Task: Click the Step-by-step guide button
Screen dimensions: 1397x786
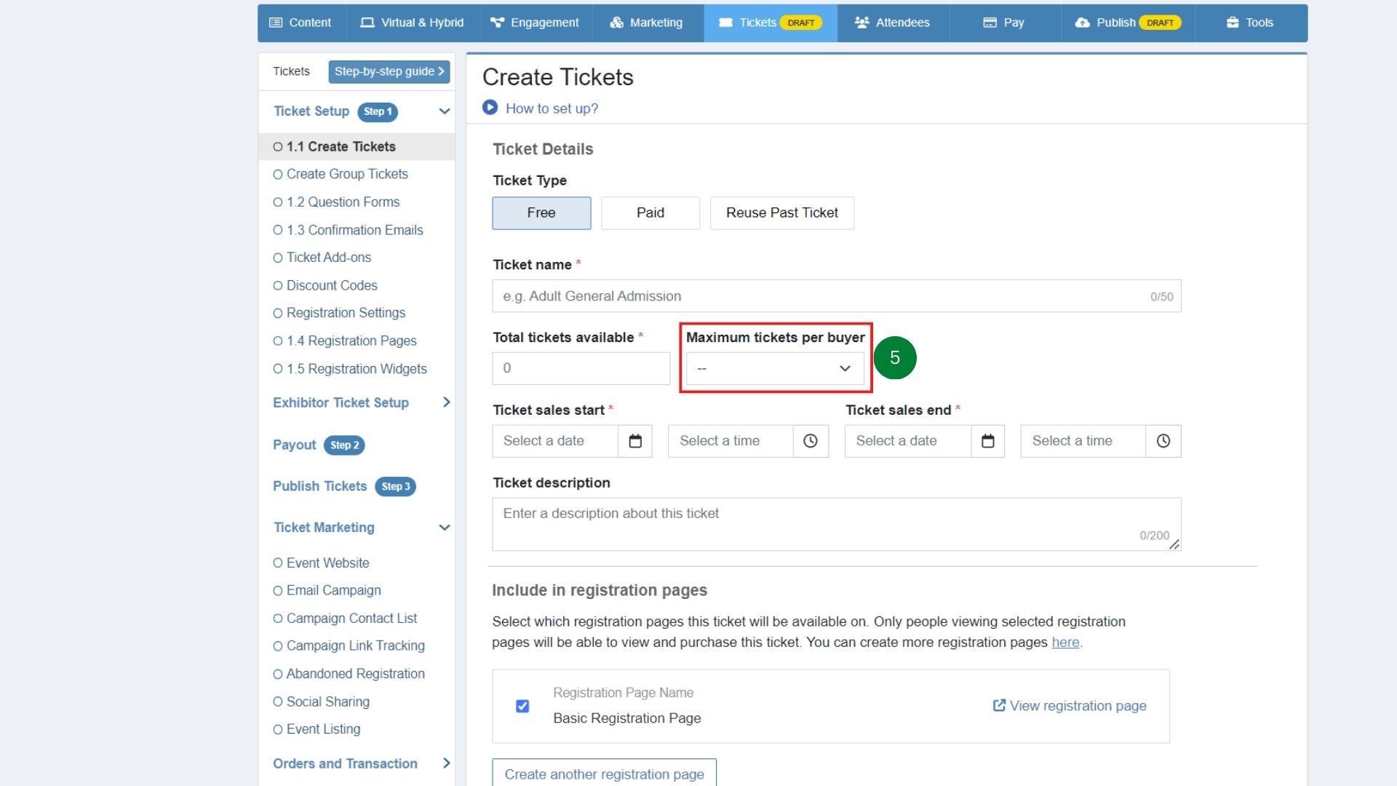Action: click(x=389, y=71)
